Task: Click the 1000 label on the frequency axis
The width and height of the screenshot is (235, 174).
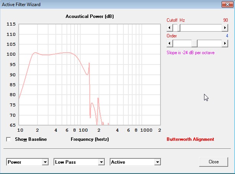Action: click(146, 130)
